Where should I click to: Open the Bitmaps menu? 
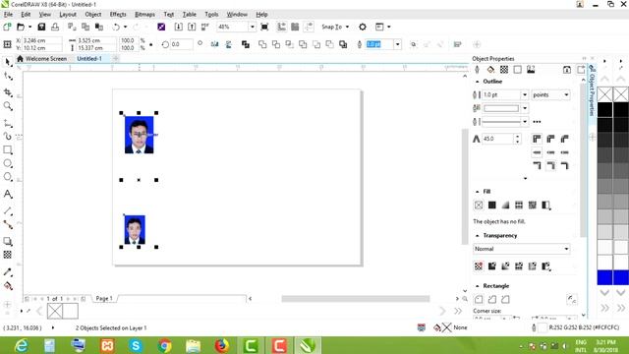144,15
